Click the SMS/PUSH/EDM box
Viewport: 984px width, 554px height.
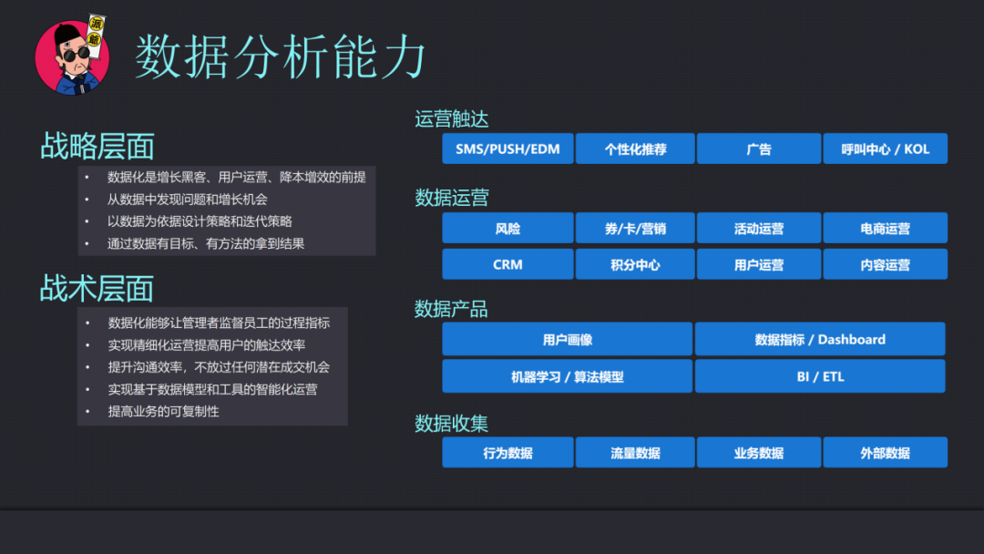click(507, 149)
